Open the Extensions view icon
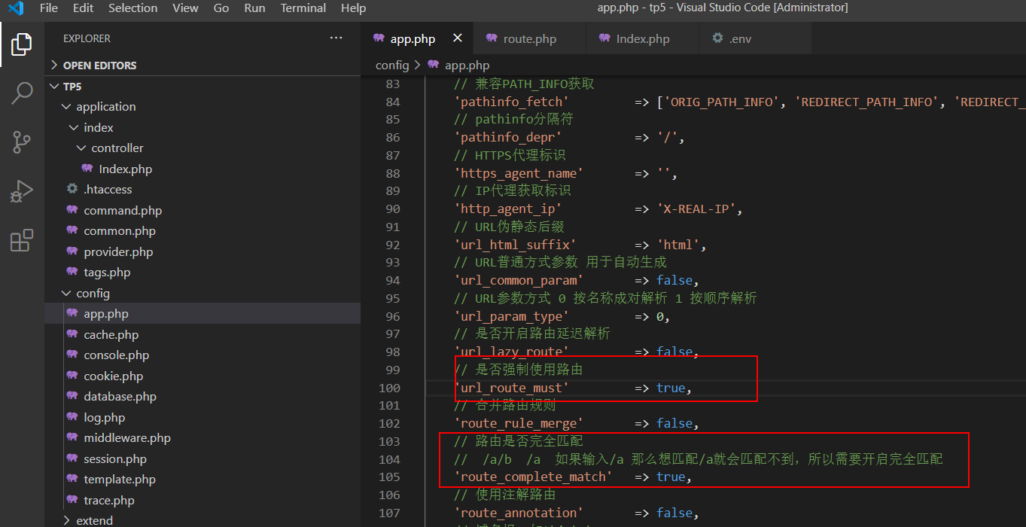 point(22,240)
